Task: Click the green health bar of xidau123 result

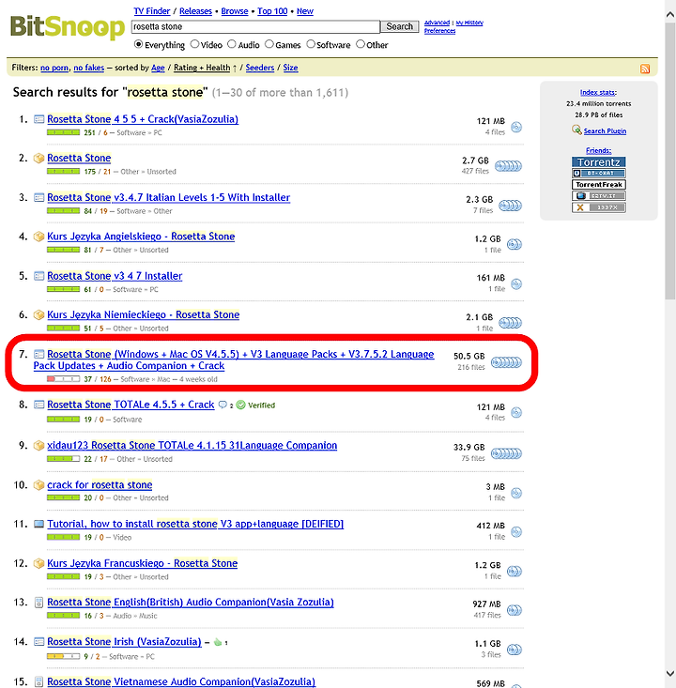Action: tap(63, 459)
